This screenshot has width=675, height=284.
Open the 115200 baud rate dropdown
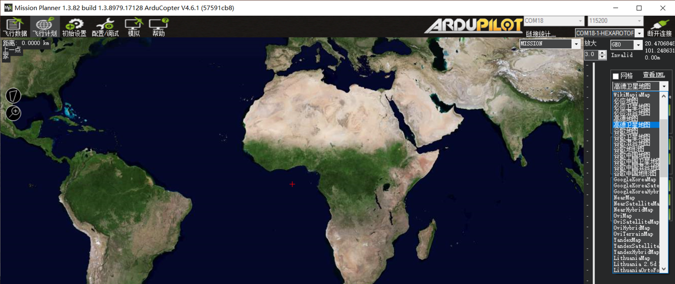coord(639,21)
